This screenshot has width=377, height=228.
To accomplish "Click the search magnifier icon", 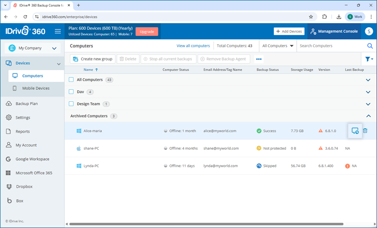I will pos(370,46).
